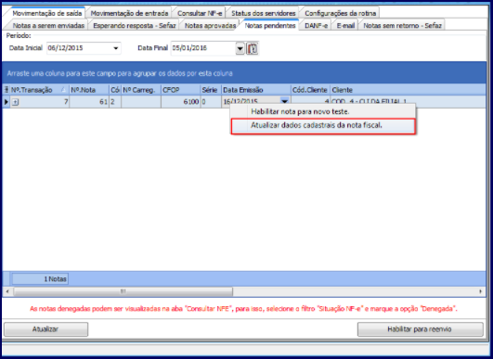Click the Nº Carreg. column header
Image resolution: width=493 pixels, height=359 pixels.
point(141,90)
